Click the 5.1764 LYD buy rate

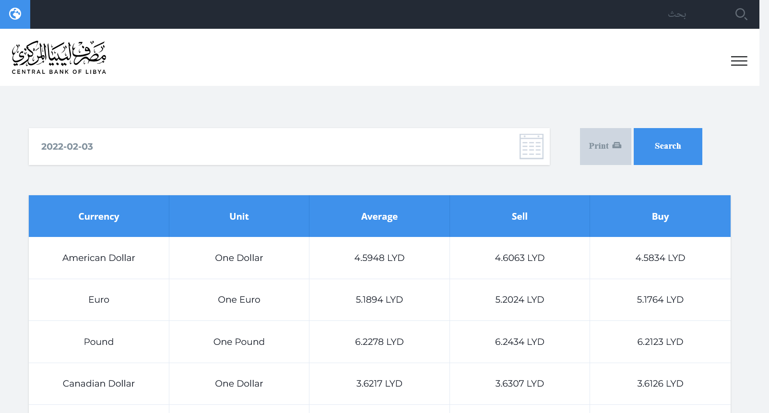(x=660, y=300)
